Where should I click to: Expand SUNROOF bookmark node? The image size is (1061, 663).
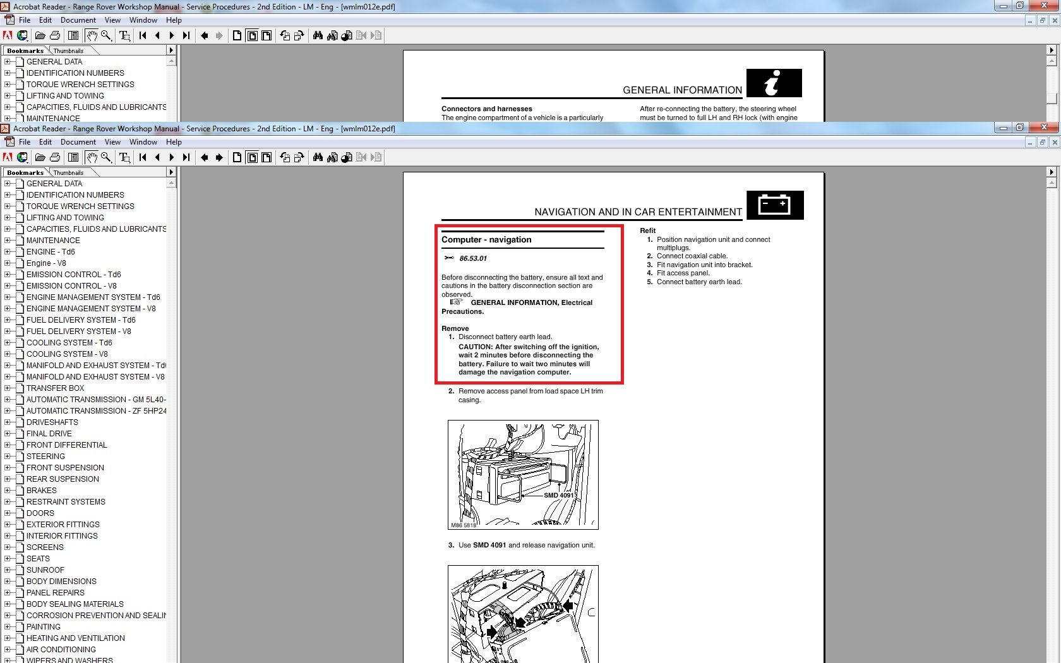point(8,570)
